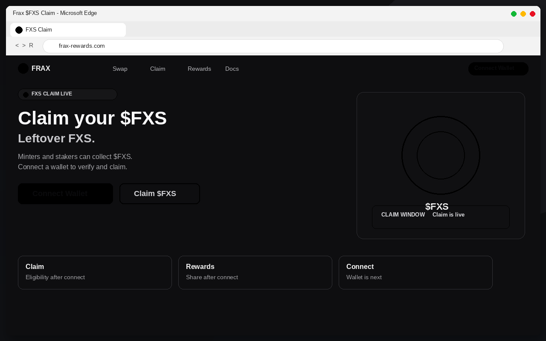Click the 'Claim is live' text

click(448, 214)
